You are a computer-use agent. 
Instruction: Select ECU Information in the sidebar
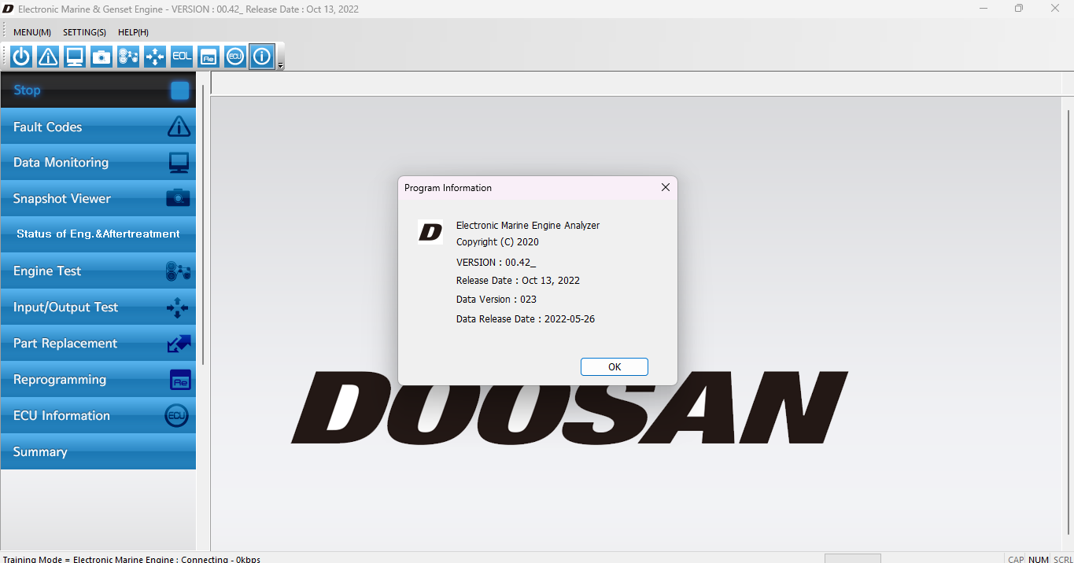tap(98, 416)
